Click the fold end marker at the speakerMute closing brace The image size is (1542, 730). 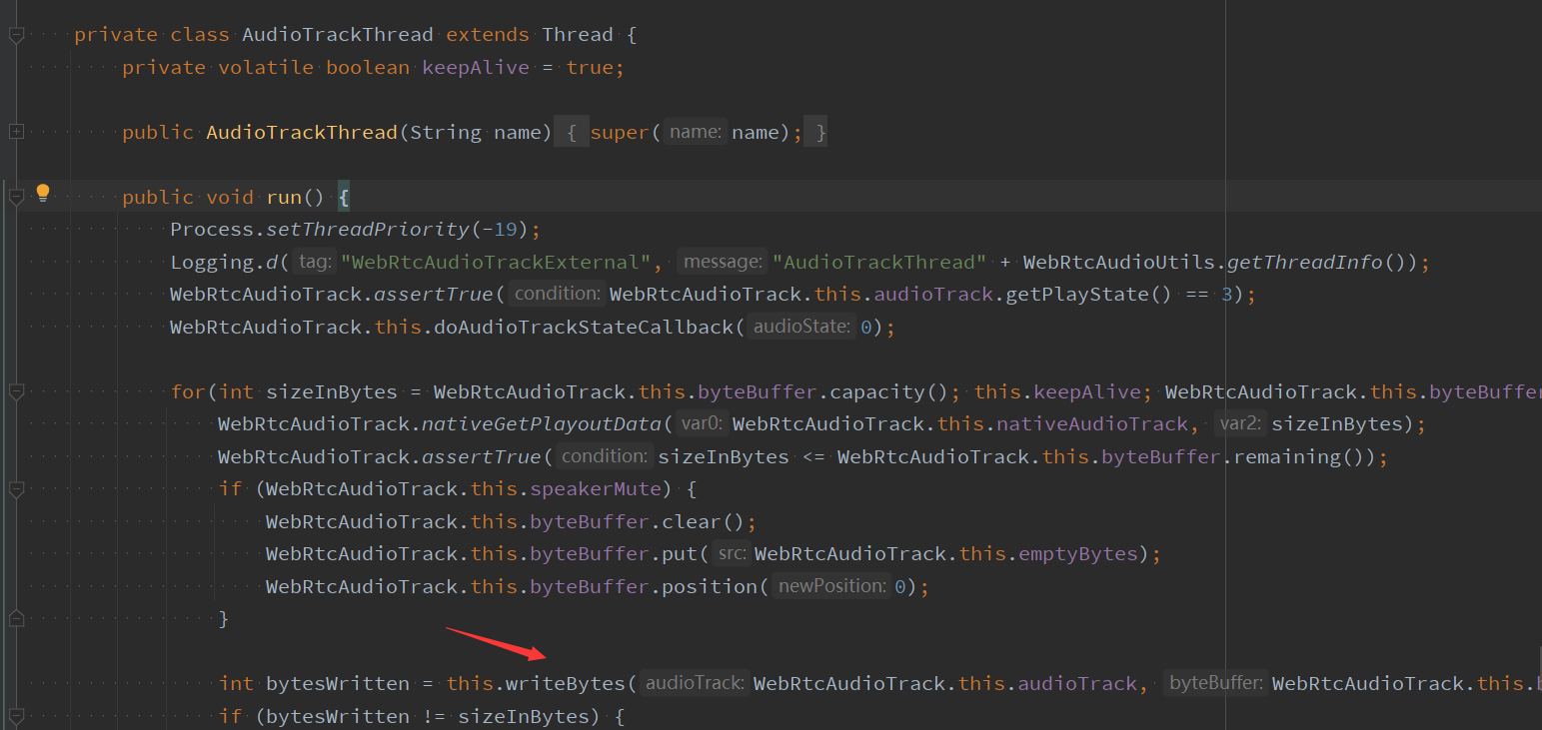click(x=16, y=619)
